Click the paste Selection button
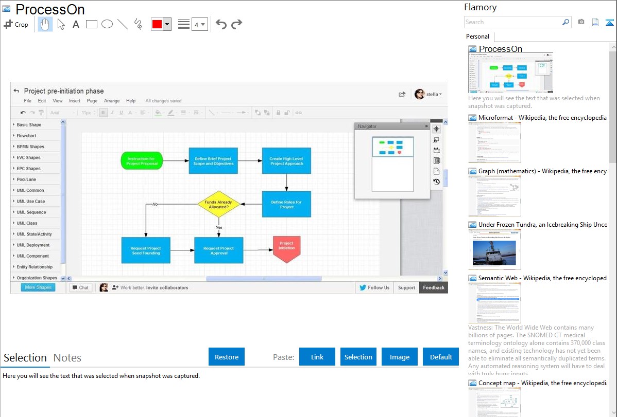The width and height of the screenshot is (617, 417). click(x=358, y=357)
